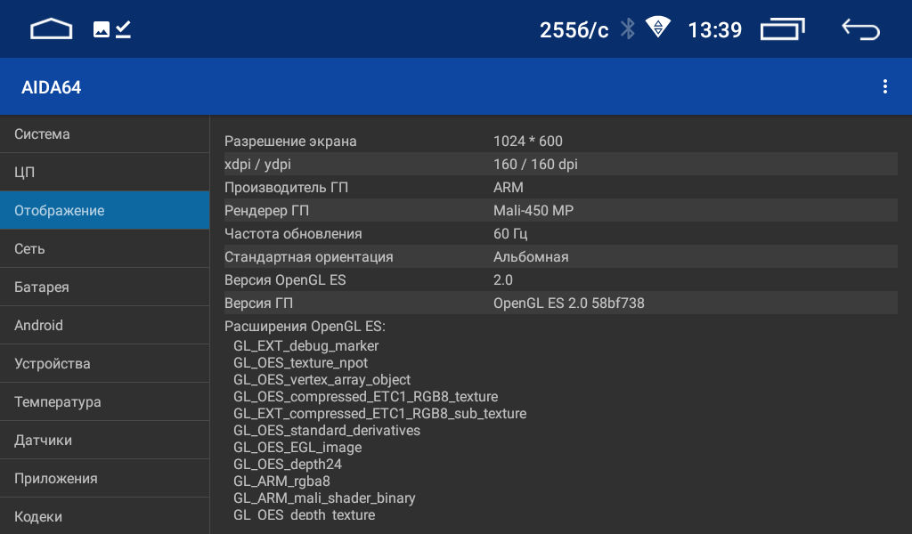Select the GL_OES_EGL_image extension line
The image size is (912, 534).
pyautogui.click(x=297, y=448)
